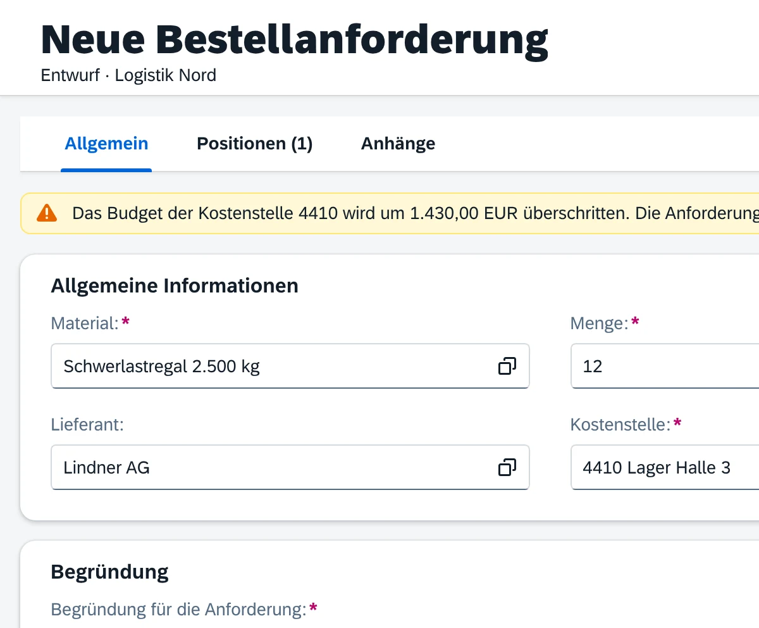Click the Begründung section heading

pyautogui.click(x=109, y=572)
